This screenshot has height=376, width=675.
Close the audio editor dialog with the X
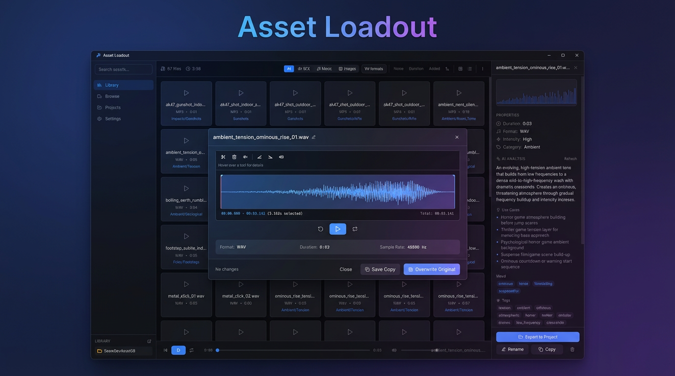point(457,137)
